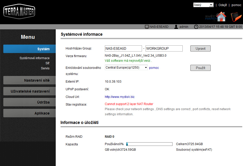Viewport: 243px width, 166px height.
Task: Open the Systém menu section
Action: pyautogui.click(x=29, y=49)
